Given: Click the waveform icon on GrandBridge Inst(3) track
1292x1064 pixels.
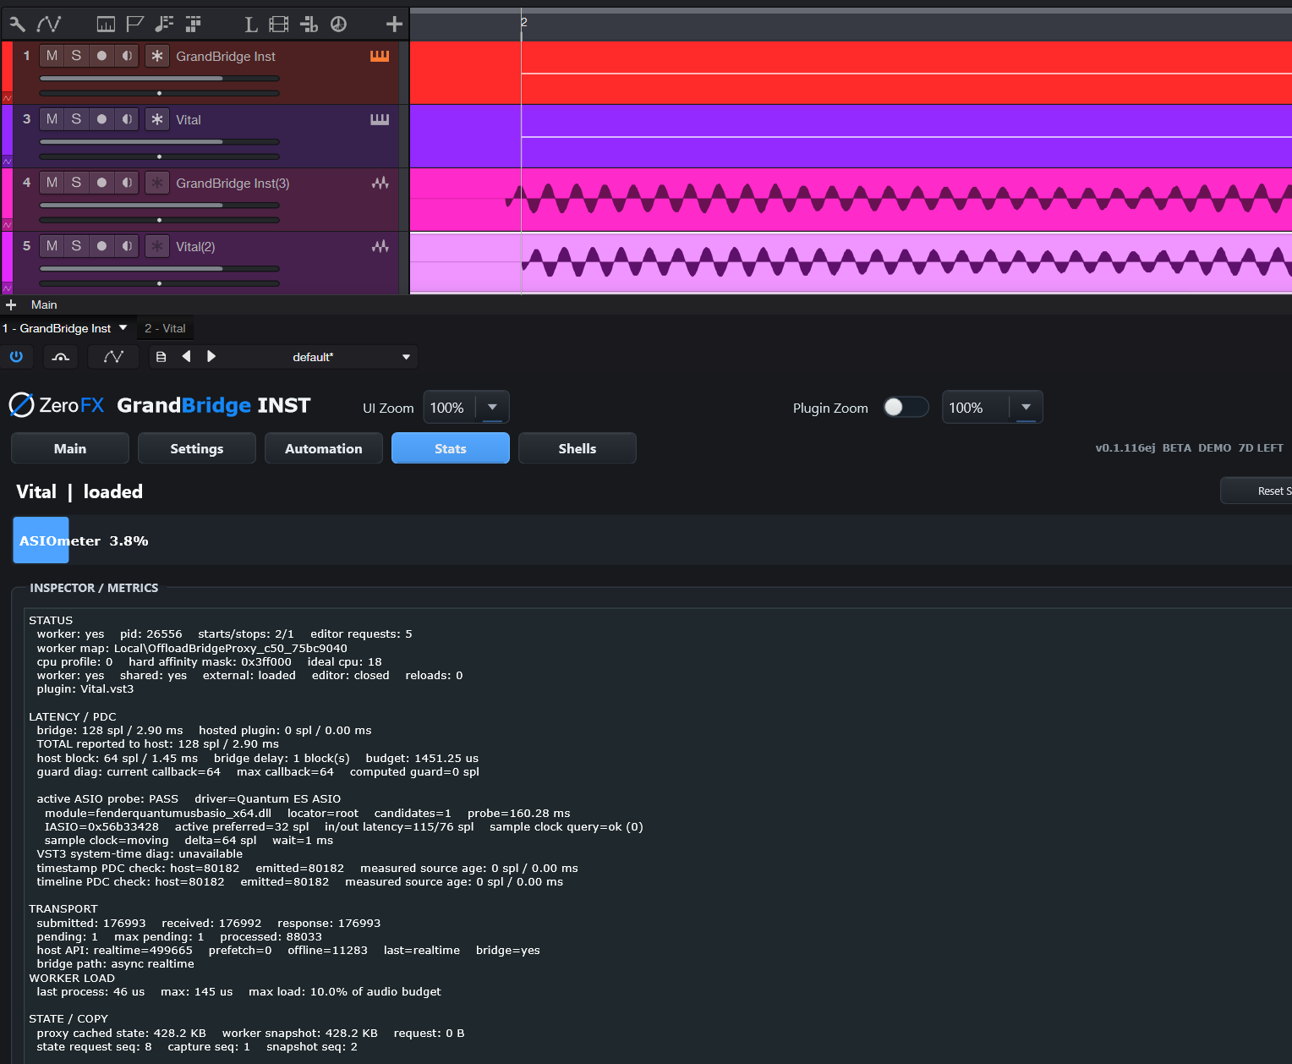Looking at the screenshot, I should pyautogui.click(x=380, y=183).
